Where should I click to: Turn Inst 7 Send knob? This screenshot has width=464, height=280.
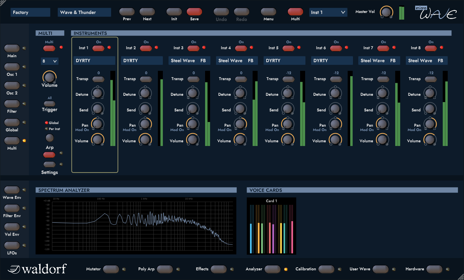click(x=382, y=108)
